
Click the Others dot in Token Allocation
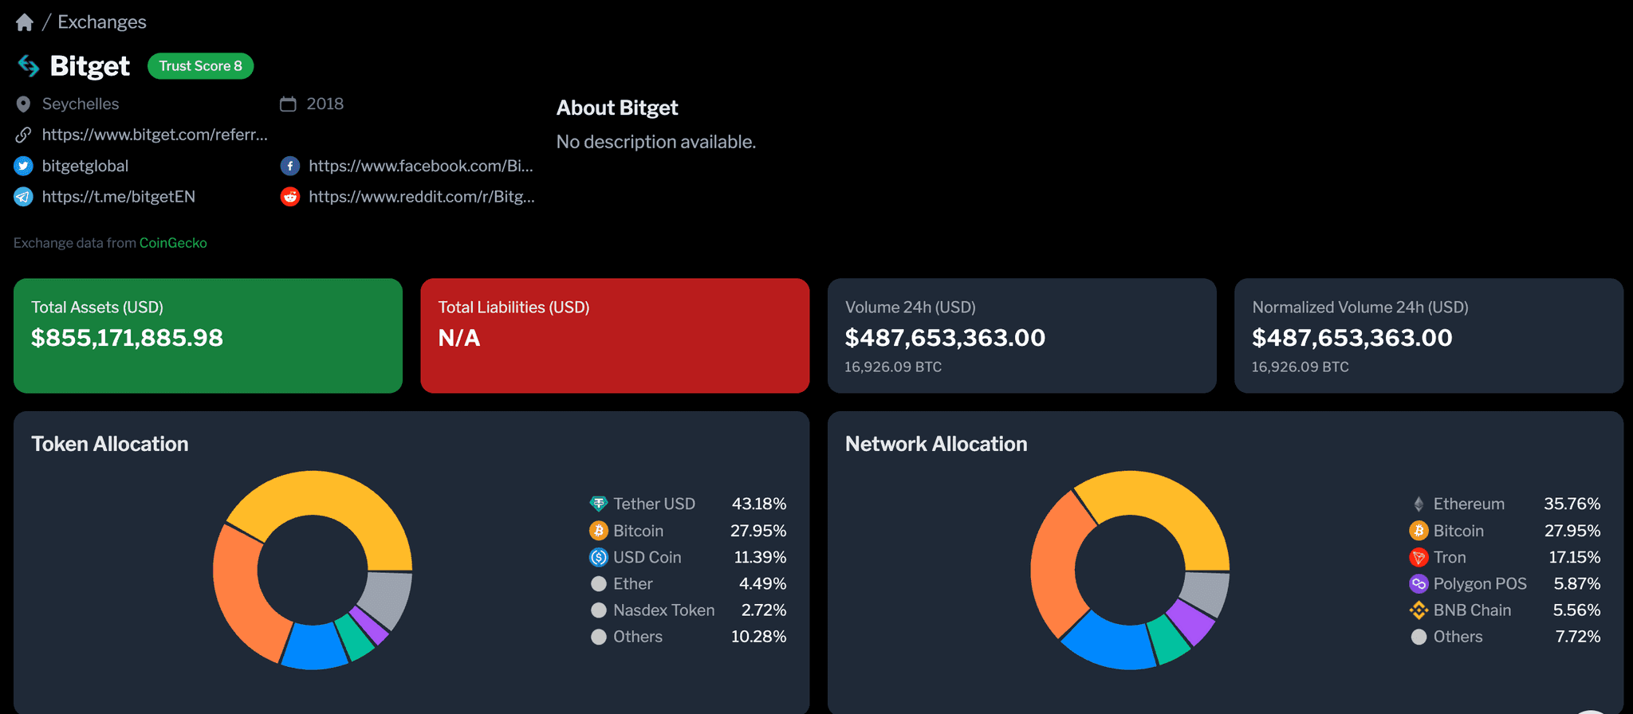pos(599,637)
